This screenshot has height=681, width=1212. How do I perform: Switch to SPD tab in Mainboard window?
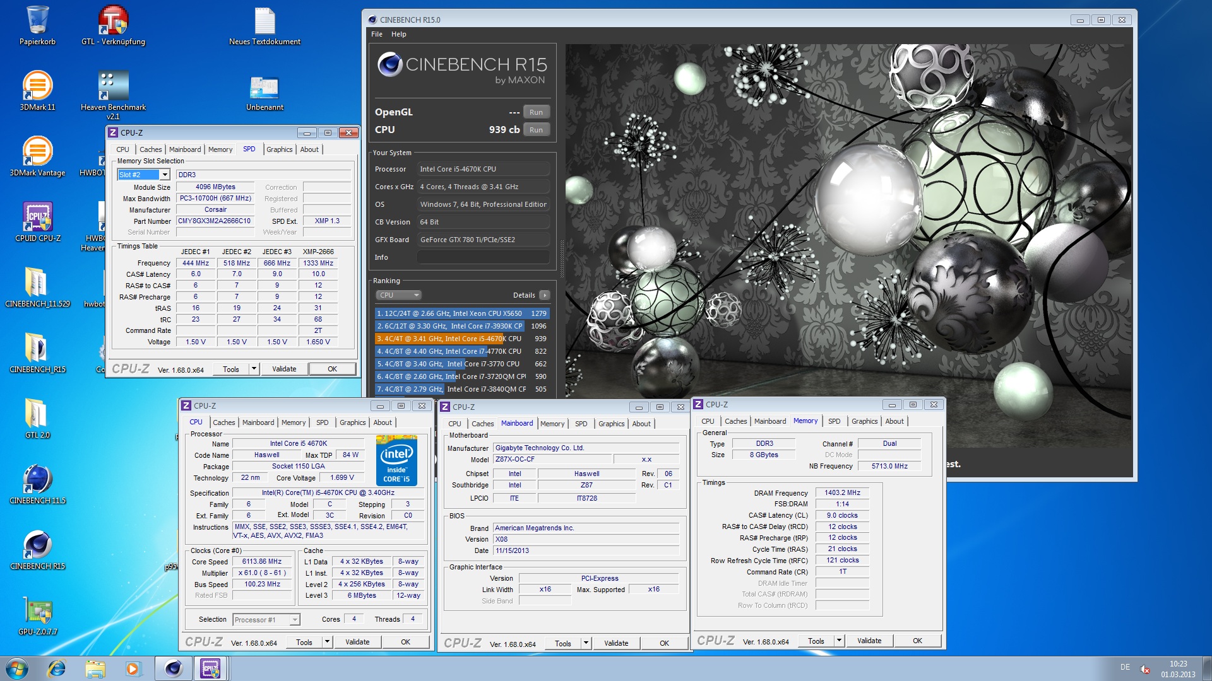581,424
